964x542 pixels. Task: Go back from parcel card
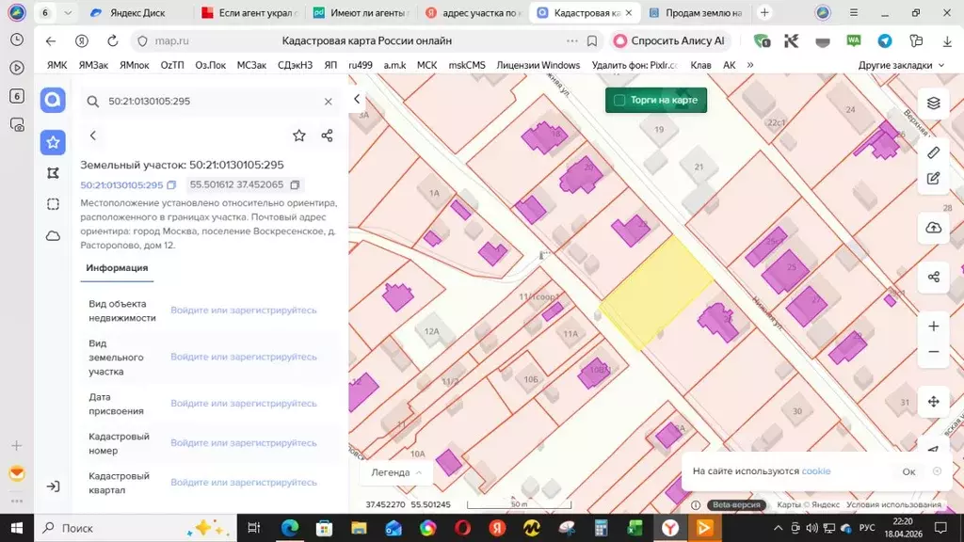(x=93, y=135)
